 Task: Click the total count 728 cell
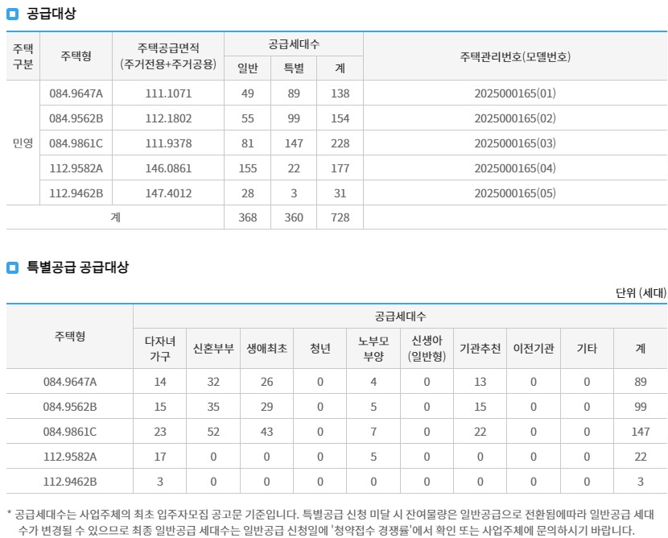pos(340,218)
